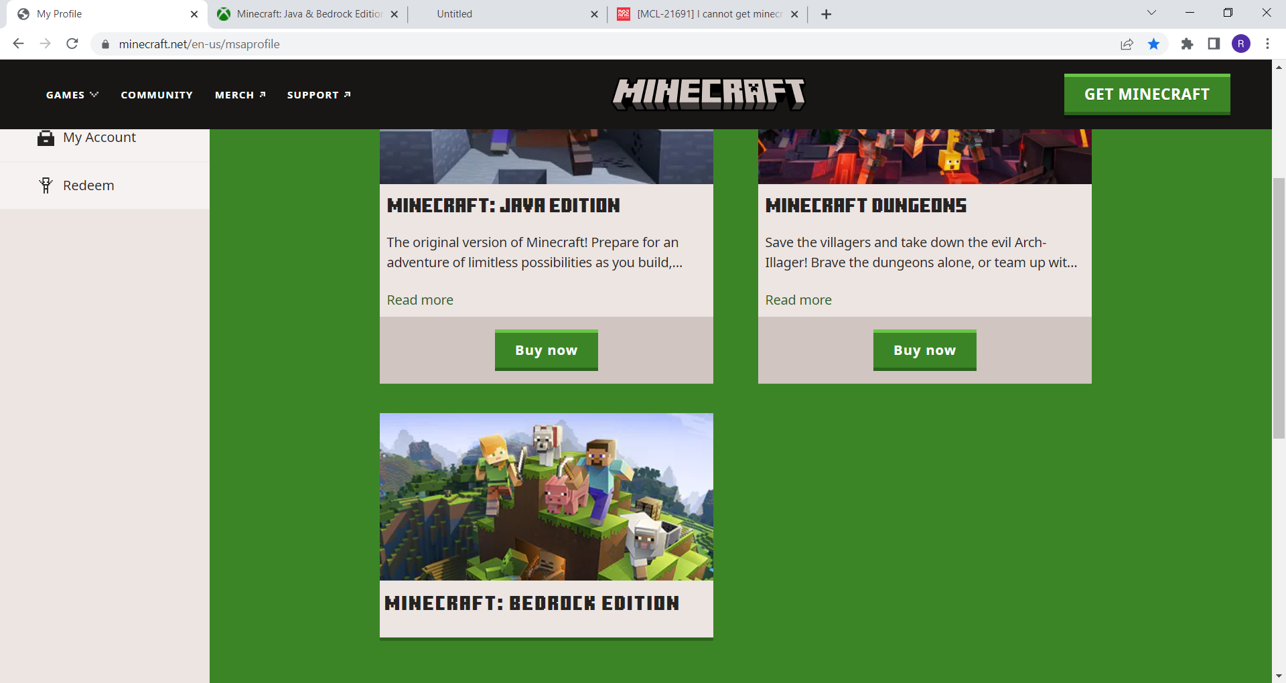Click the Redeem sidebar icon
Image resolution: width=1286 pixels, height=683 pixels.
coord(46,185)
